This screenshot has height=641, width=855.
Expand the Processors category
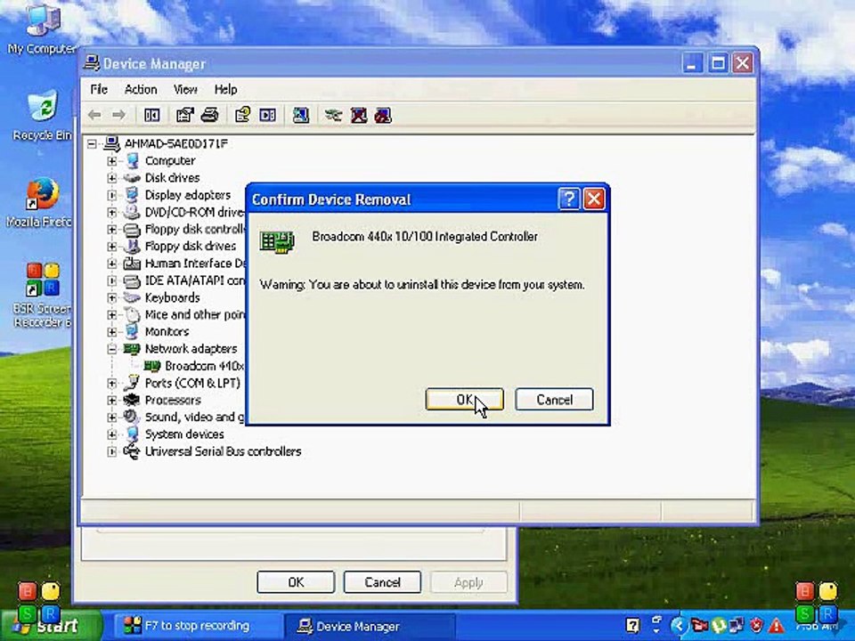[x=112, y=400]
